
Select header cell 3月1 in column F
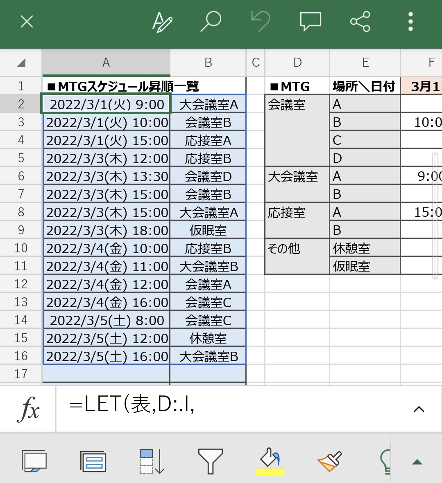(x=422, y=86)
